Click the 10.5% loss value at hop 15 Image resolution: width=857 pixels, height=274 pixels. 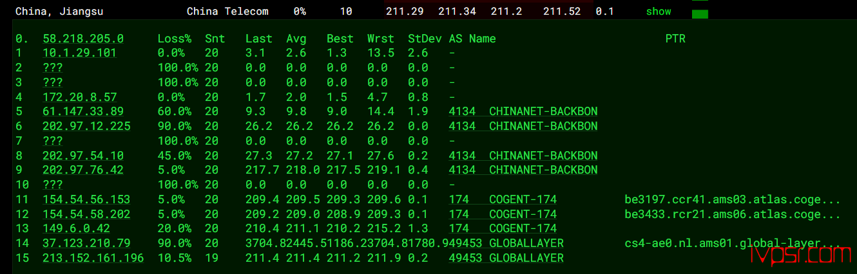coord(174,258)
